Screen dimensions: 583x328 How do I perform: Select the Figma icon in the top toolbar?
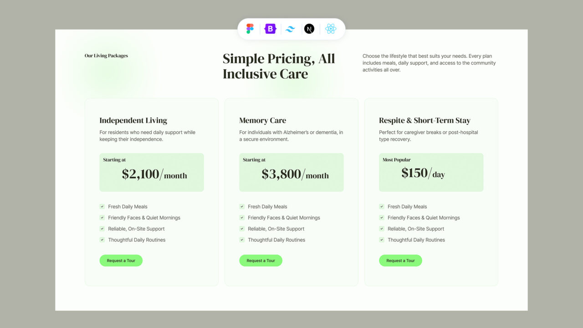click(x=250, y=29)
